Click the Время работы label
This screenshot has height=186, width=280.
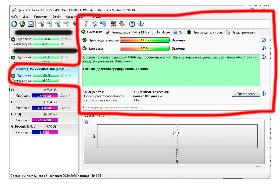pyautogui.click(x=93, y=92)
